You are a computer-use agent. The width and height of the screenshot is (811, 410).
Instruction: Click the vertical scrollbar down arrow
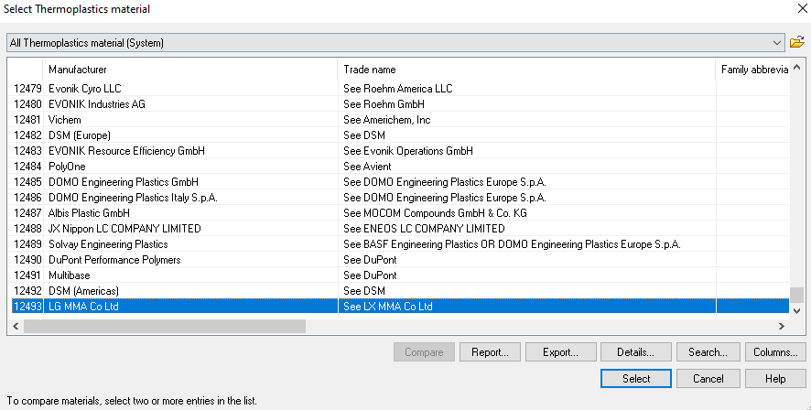click(x=797, y=311)
